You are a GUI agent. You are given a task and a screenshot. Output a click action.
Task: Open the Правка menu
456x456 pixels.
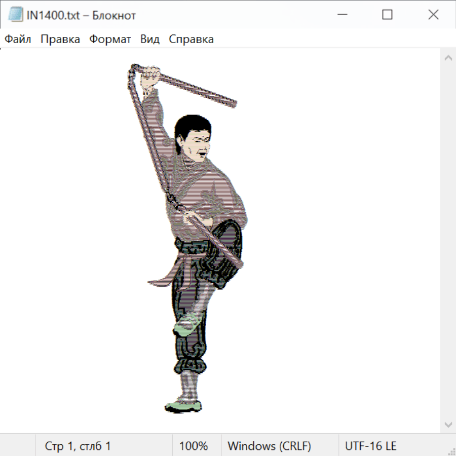click(60, 39)
